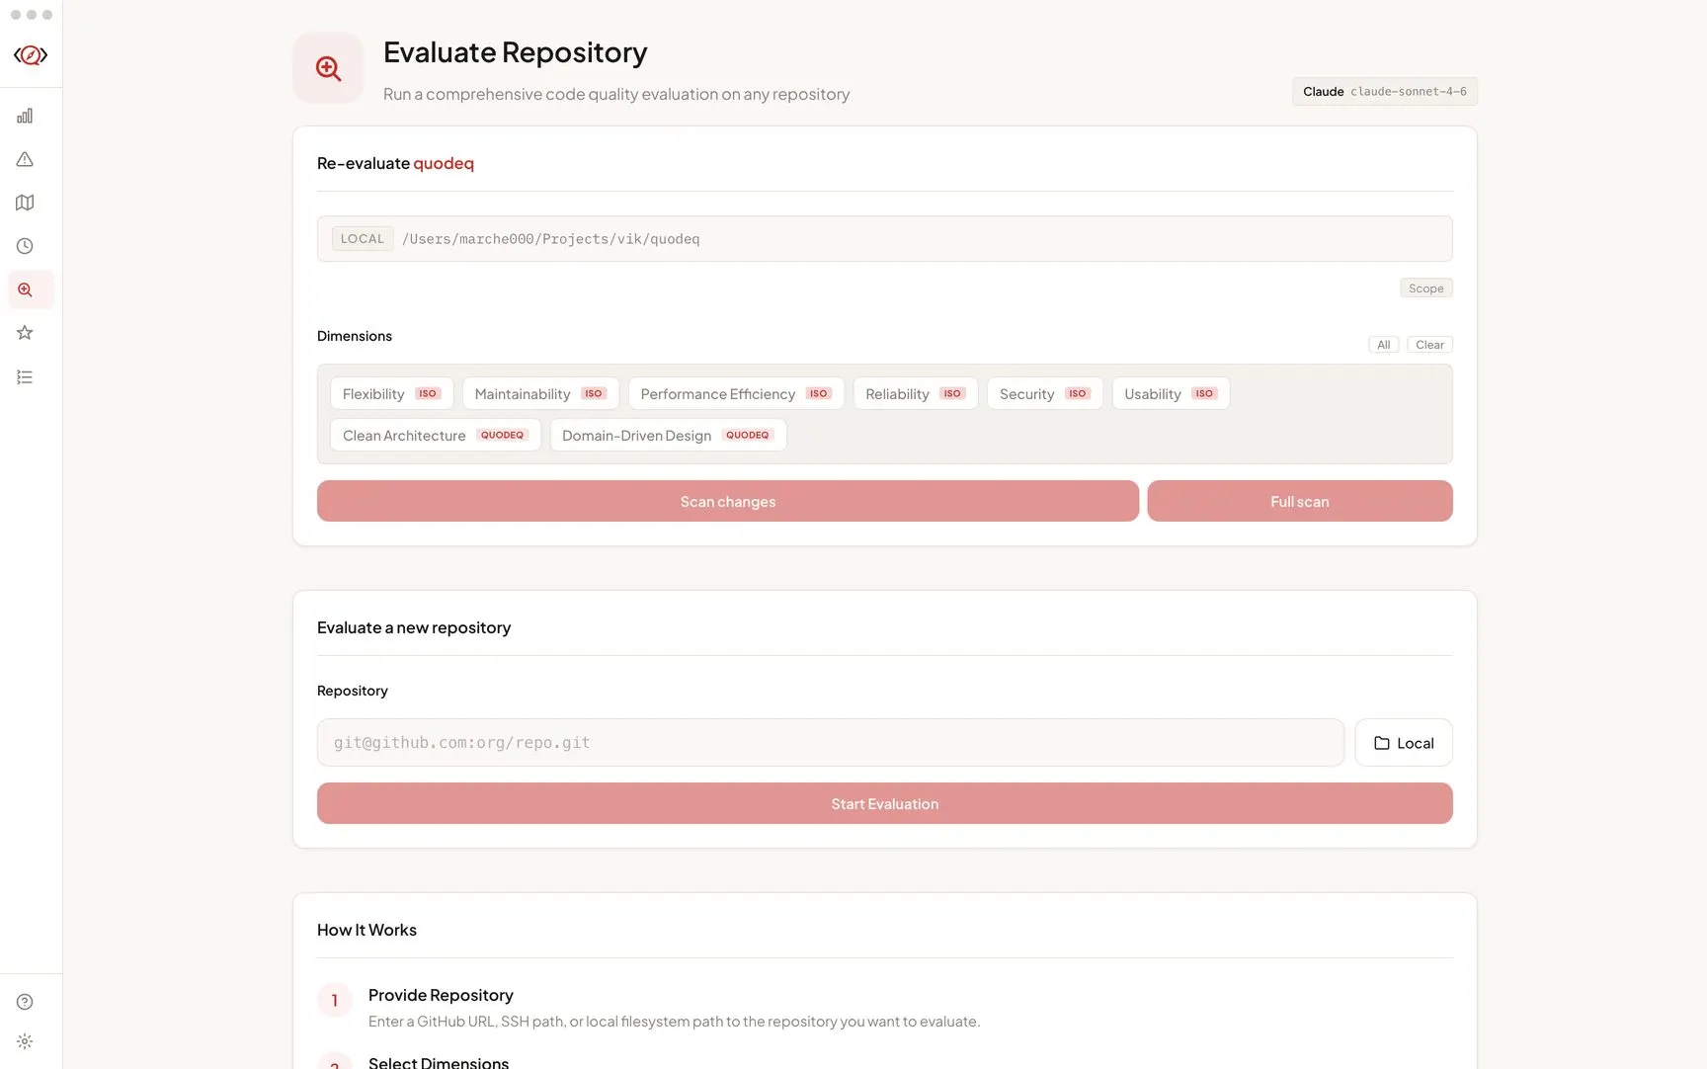1707x1069 pixels.
Task: Click the Full scan button
Action: pos(1299,501)
